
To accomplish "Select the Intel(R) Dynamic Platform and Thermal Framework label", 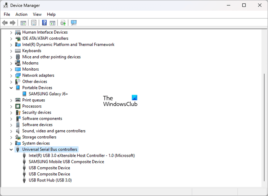I will click(68, 45).
